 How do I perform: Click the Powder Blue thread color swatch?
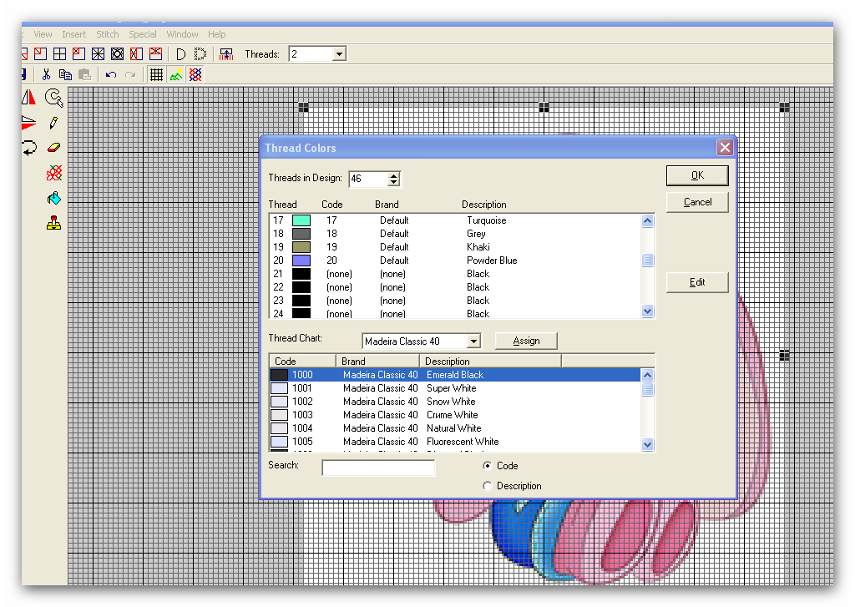tap(301, 261)
